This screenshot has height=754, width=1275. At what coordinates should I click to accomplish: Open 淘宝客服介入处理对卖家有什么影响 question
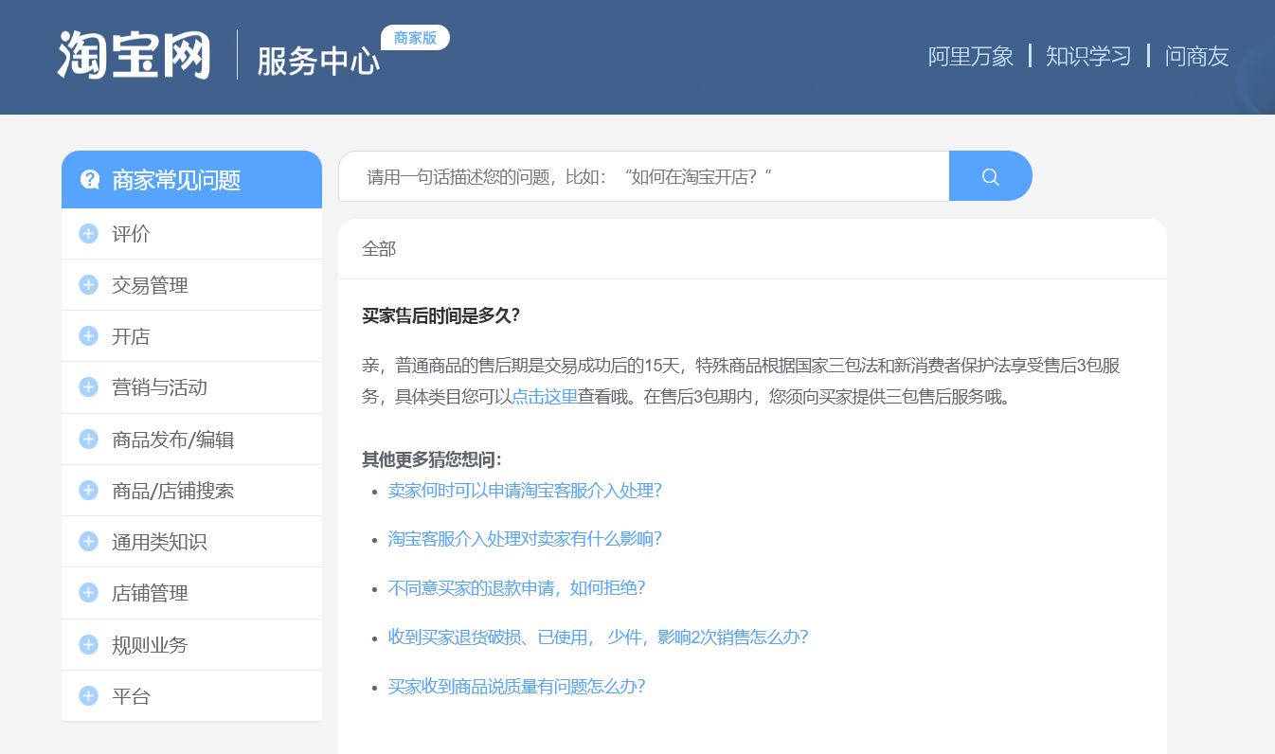tap(525, 539)
